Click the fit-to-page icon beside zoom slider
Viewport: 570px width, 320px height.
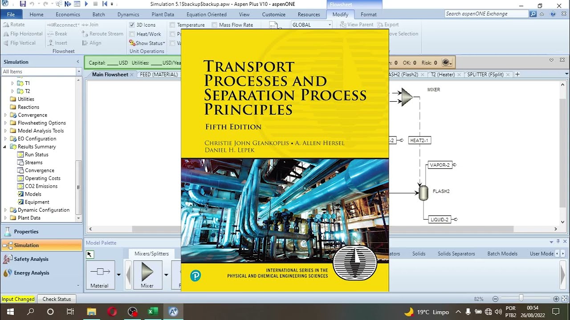[x=564, y=299]
